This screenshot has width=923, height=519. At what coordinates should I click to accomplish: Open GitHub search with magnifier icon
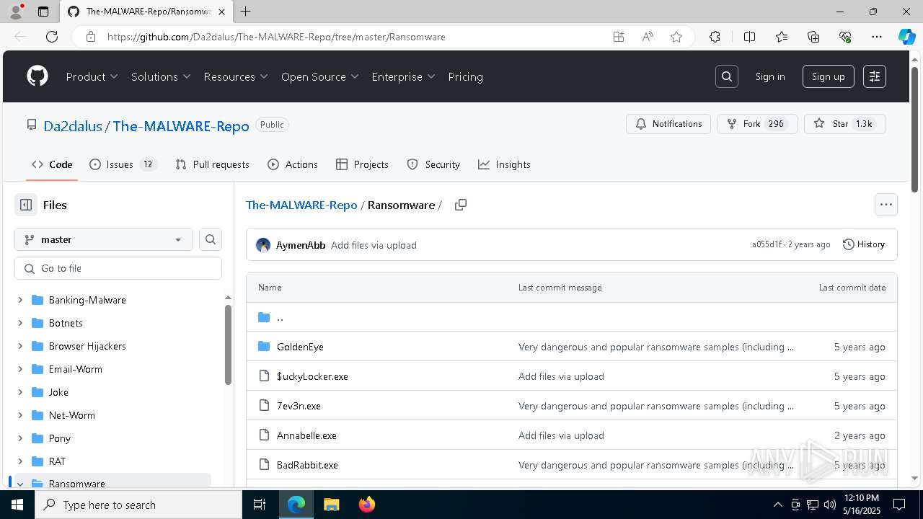click(727, 76)
